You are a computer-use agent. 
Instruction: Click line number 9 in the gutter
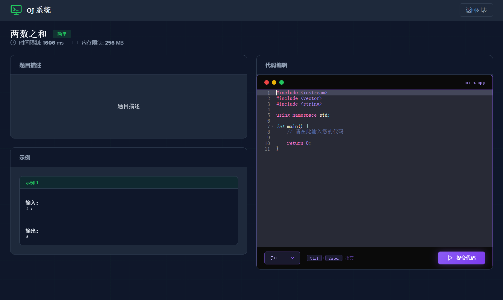[x=269, y=138]
